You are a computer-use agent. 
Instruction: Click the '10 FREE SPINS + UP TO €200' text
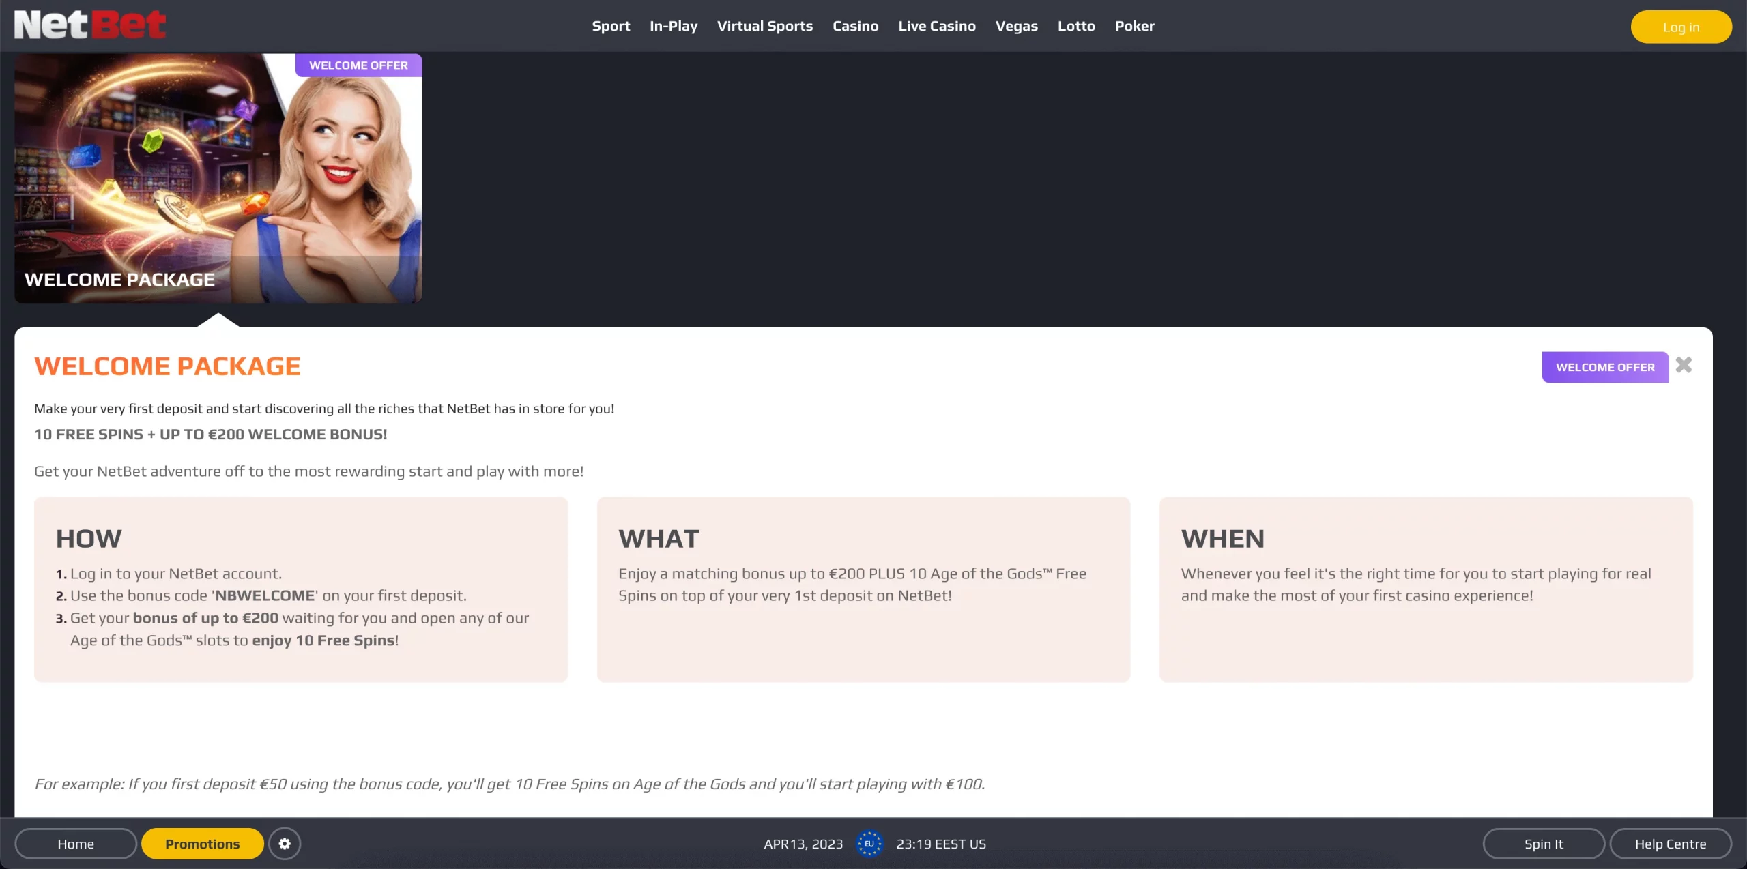211,434
